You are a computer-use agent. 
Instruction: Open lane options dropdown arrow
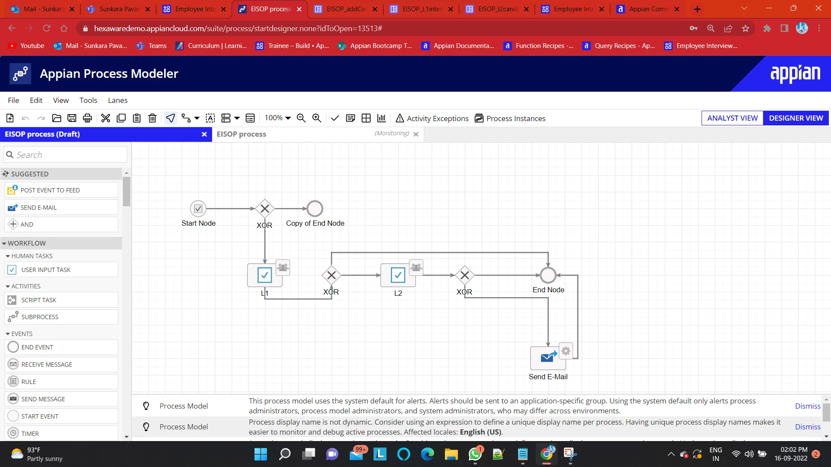(237, 118)
